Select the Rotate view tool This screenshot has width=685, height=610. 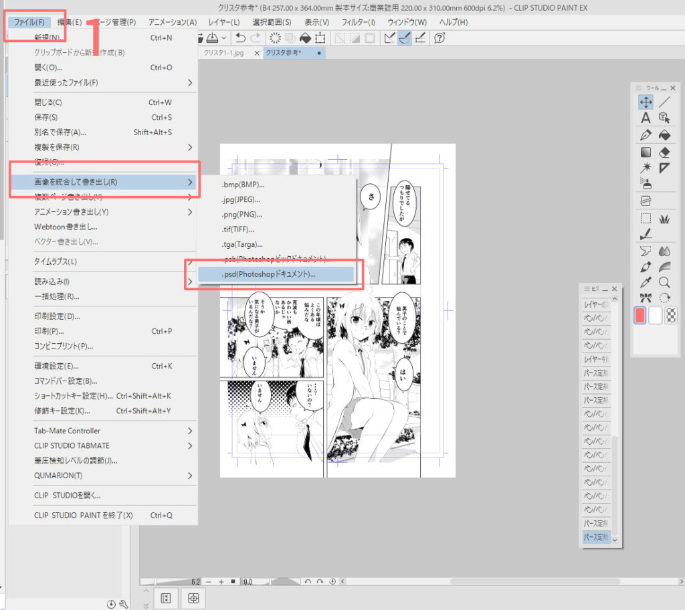coord(664,298)
